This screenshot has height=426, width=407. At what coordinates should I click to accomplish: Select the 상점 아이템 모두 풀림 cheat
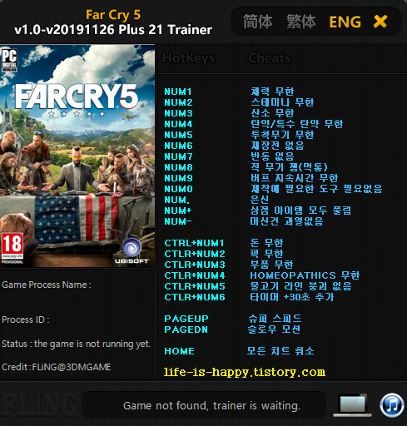(300, 211)
